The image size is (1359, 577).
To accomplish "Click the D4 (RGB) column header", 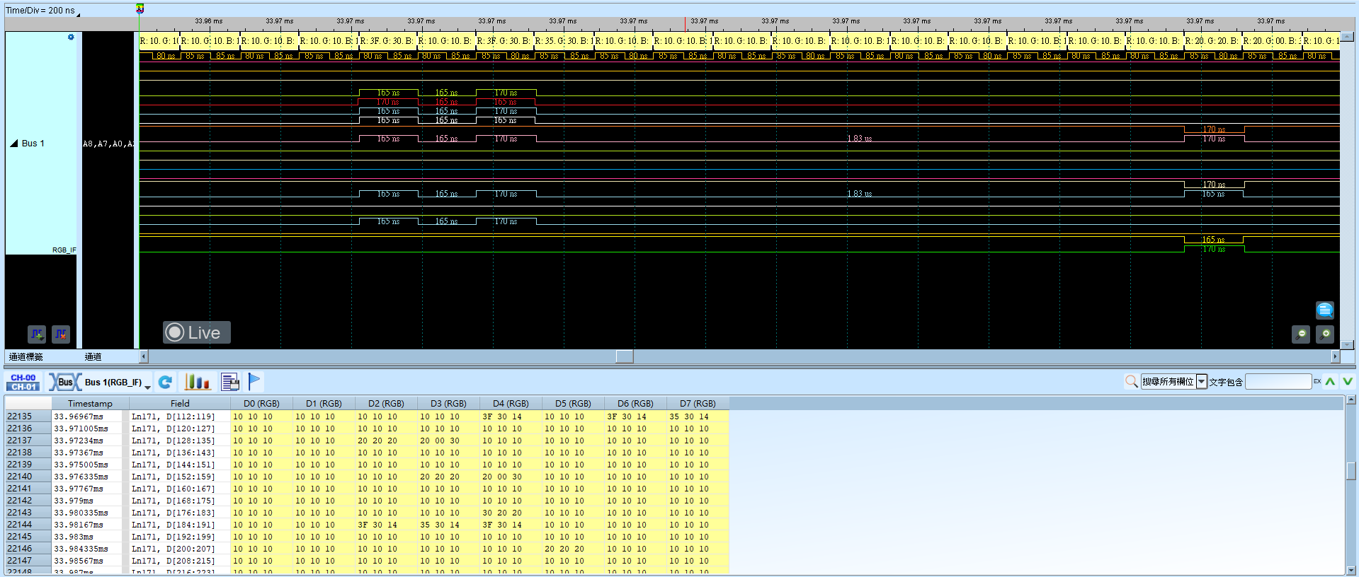I will 511,404.
